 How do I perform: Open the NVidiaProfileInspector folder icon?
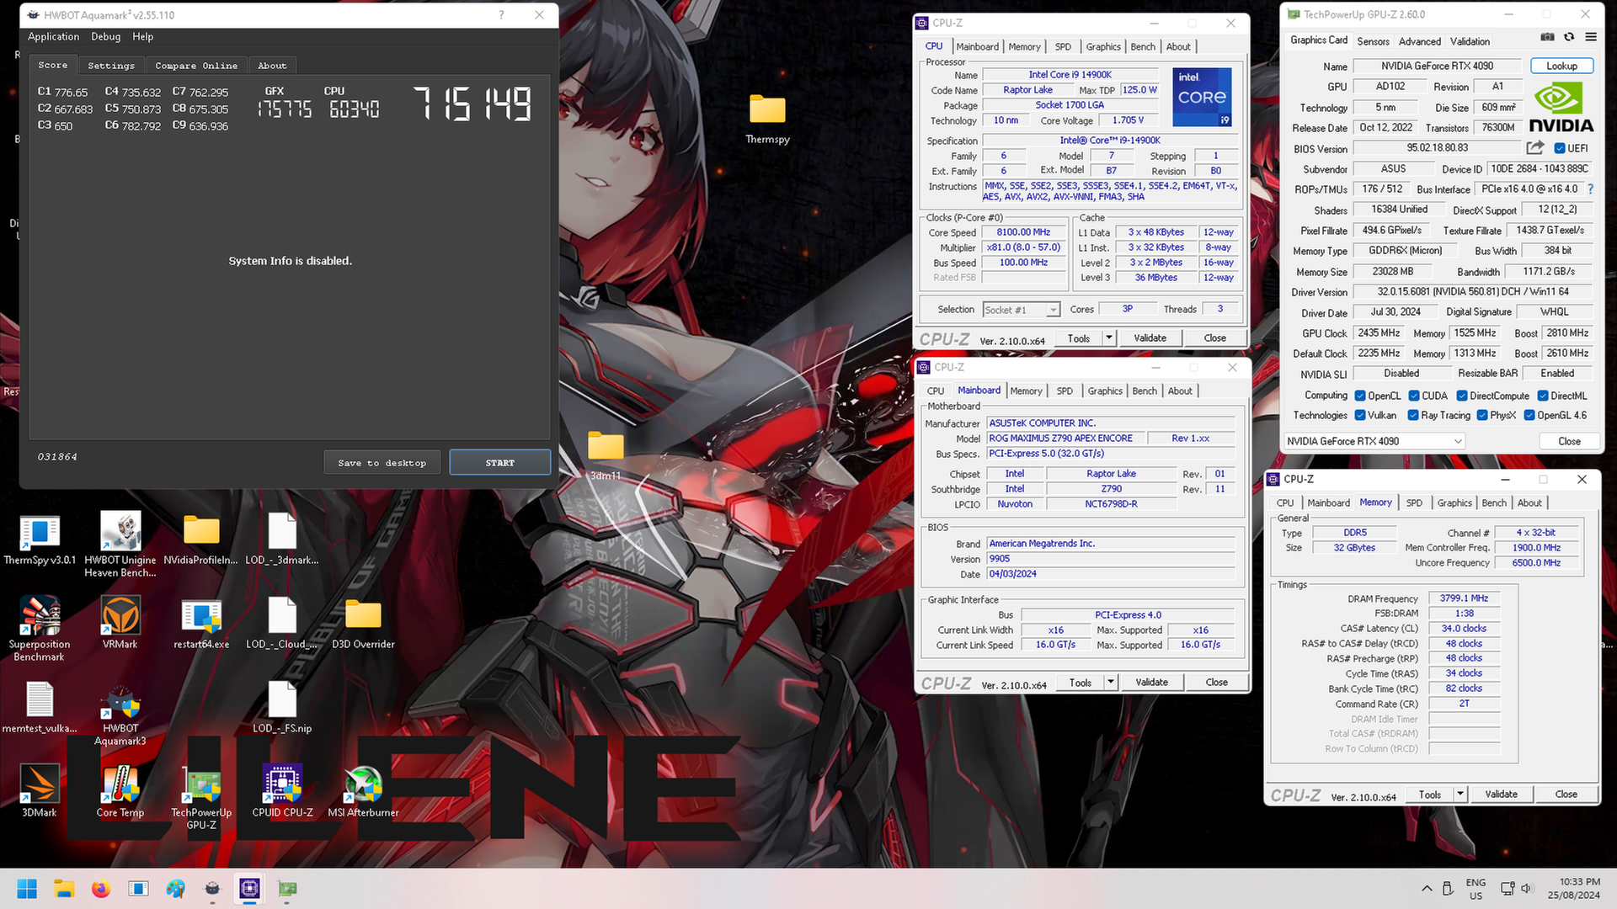(x=201, y=539)
